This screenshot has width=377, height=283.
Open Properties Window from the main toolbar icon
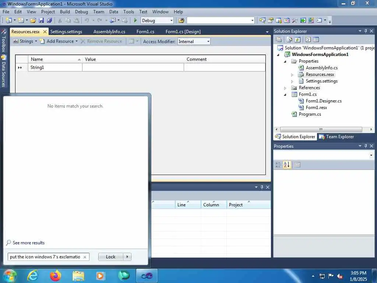click(x=271, y=21)
